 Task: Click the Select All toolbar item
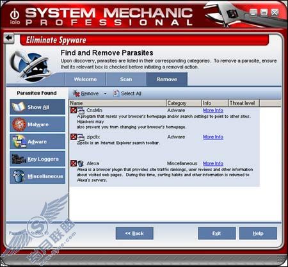pyautogui.click(x=127, y=93)
